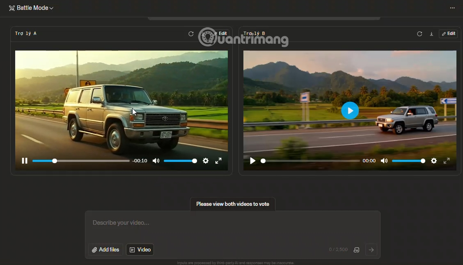Mute the Trợ lý B video
The width and height of the screenshot is (463, 265).
coord(384,161)
